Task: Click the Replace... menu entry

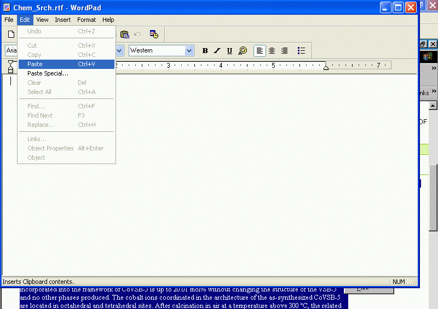Action: pos(66,125)
